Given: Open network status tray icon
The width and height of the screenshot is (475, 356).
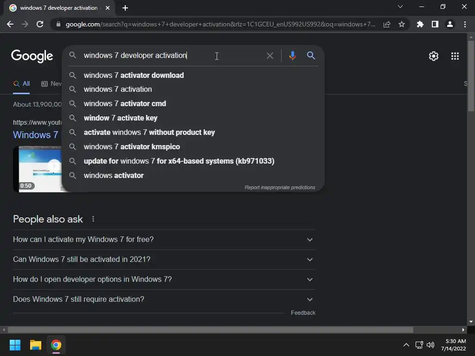Looking at the screenshot, I should (419, 345).
